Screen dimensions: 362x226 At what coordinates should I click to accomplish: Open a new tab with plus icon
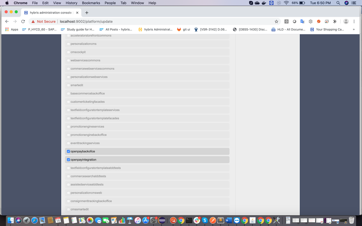tap(87, 13)
